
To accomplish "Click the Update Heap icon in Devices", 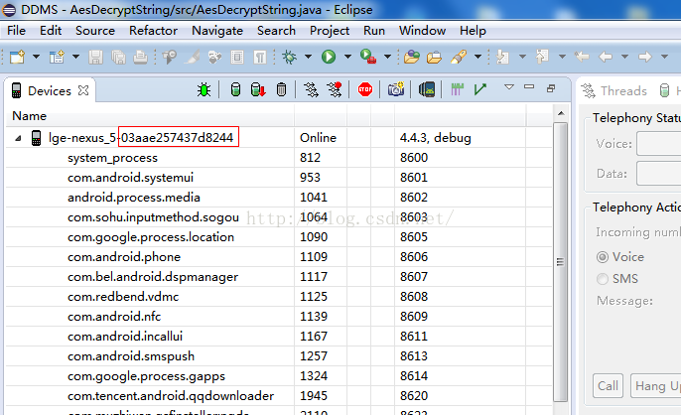I will coord(235,90).
